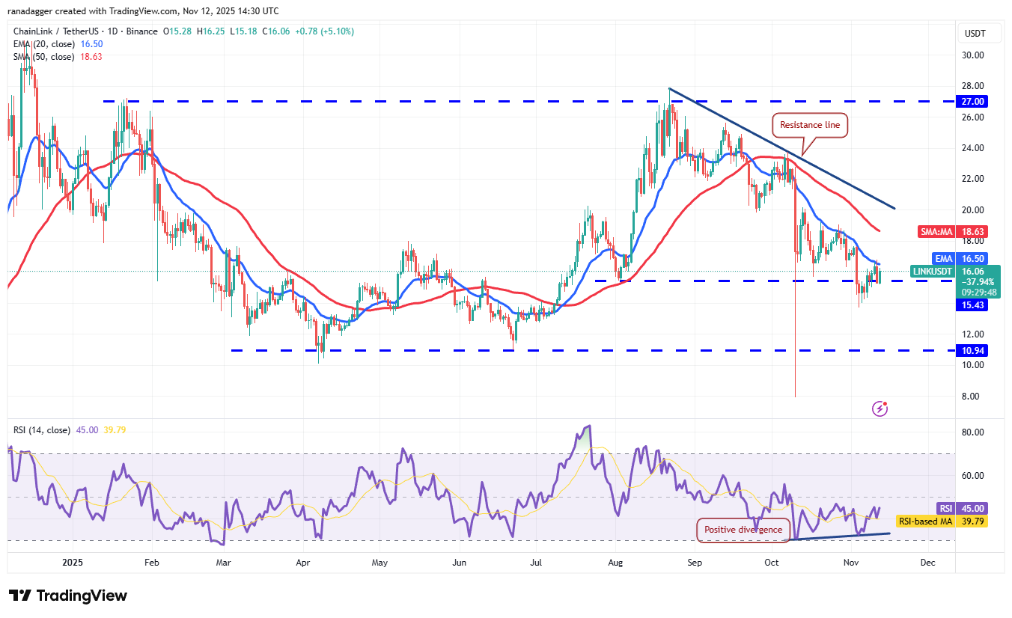The width and height of the screenshot is (1012, 618).
Task: Select the Nov label on the time axis
Action: click(x=851, y=562)
